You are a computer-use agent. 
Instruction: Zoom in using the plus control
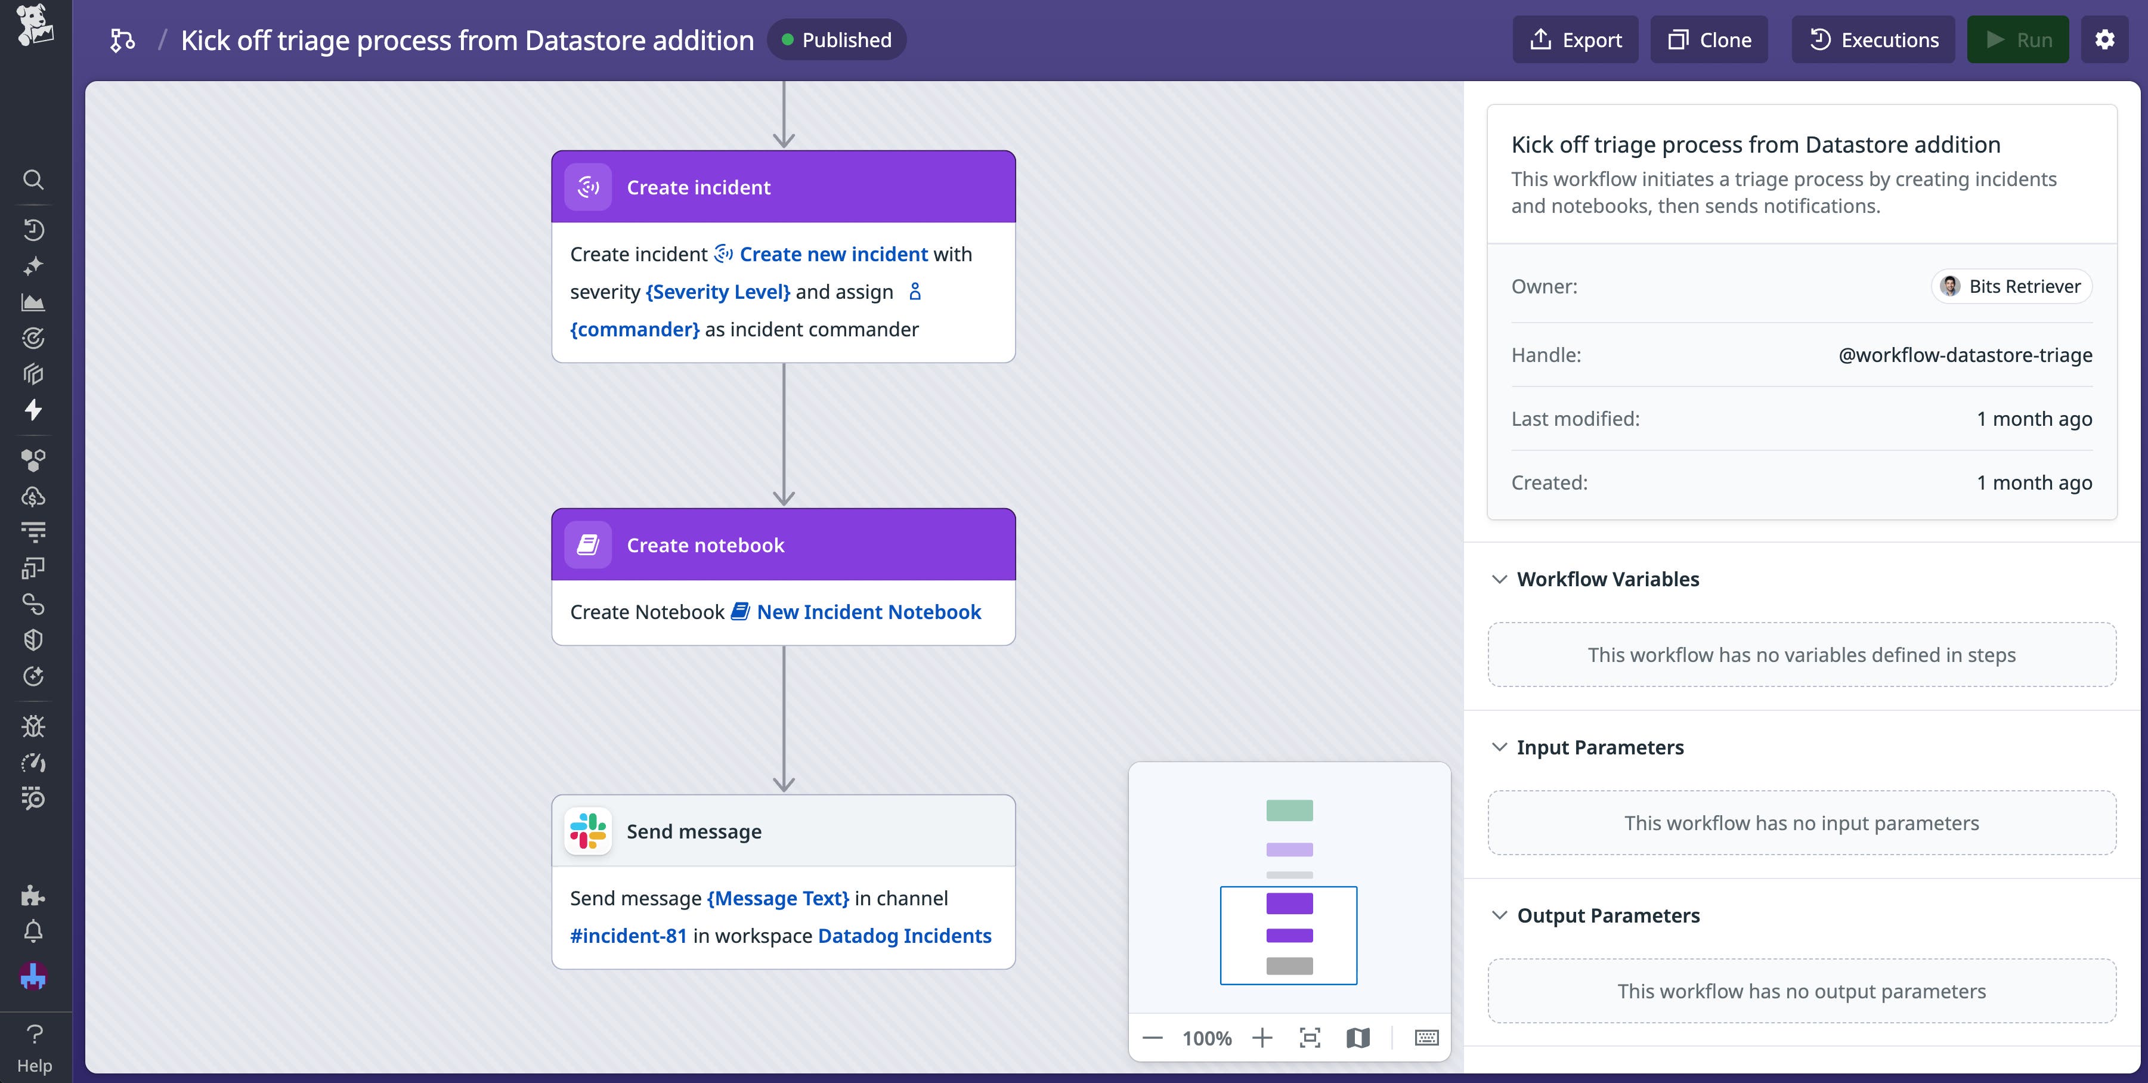[1262, 1037]
